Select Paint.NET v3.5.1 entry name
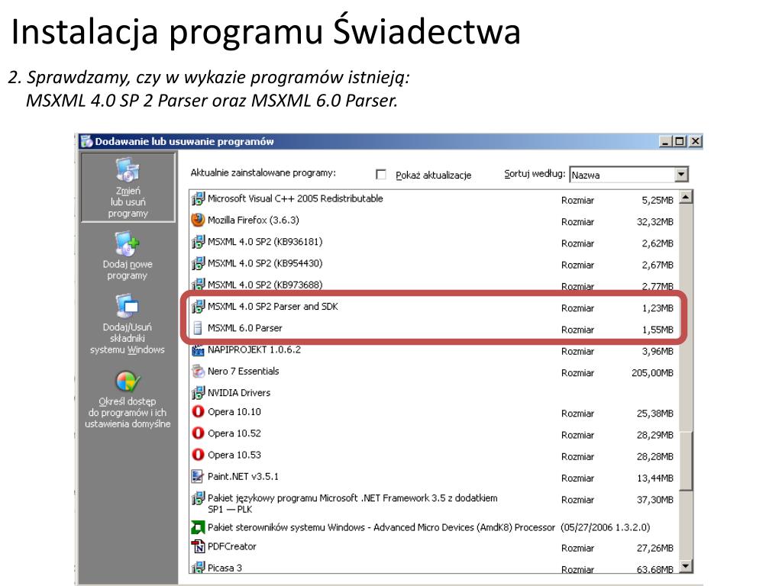This screenshot has height=586, width=782. (x=243, y=476)
